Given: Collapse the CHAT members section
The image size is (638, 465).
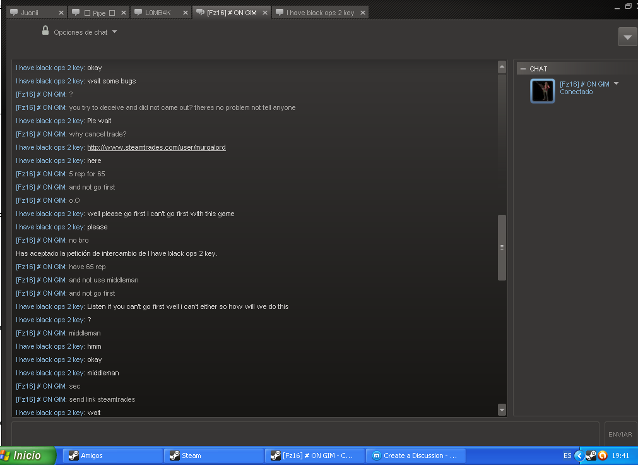Looking at the screenshot, I should pyautogui.click(x=523, y=69).
